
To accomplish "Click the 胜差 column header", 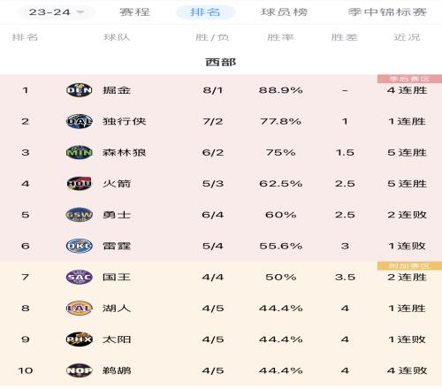I will pyautogui.click(x=345, y=37).
